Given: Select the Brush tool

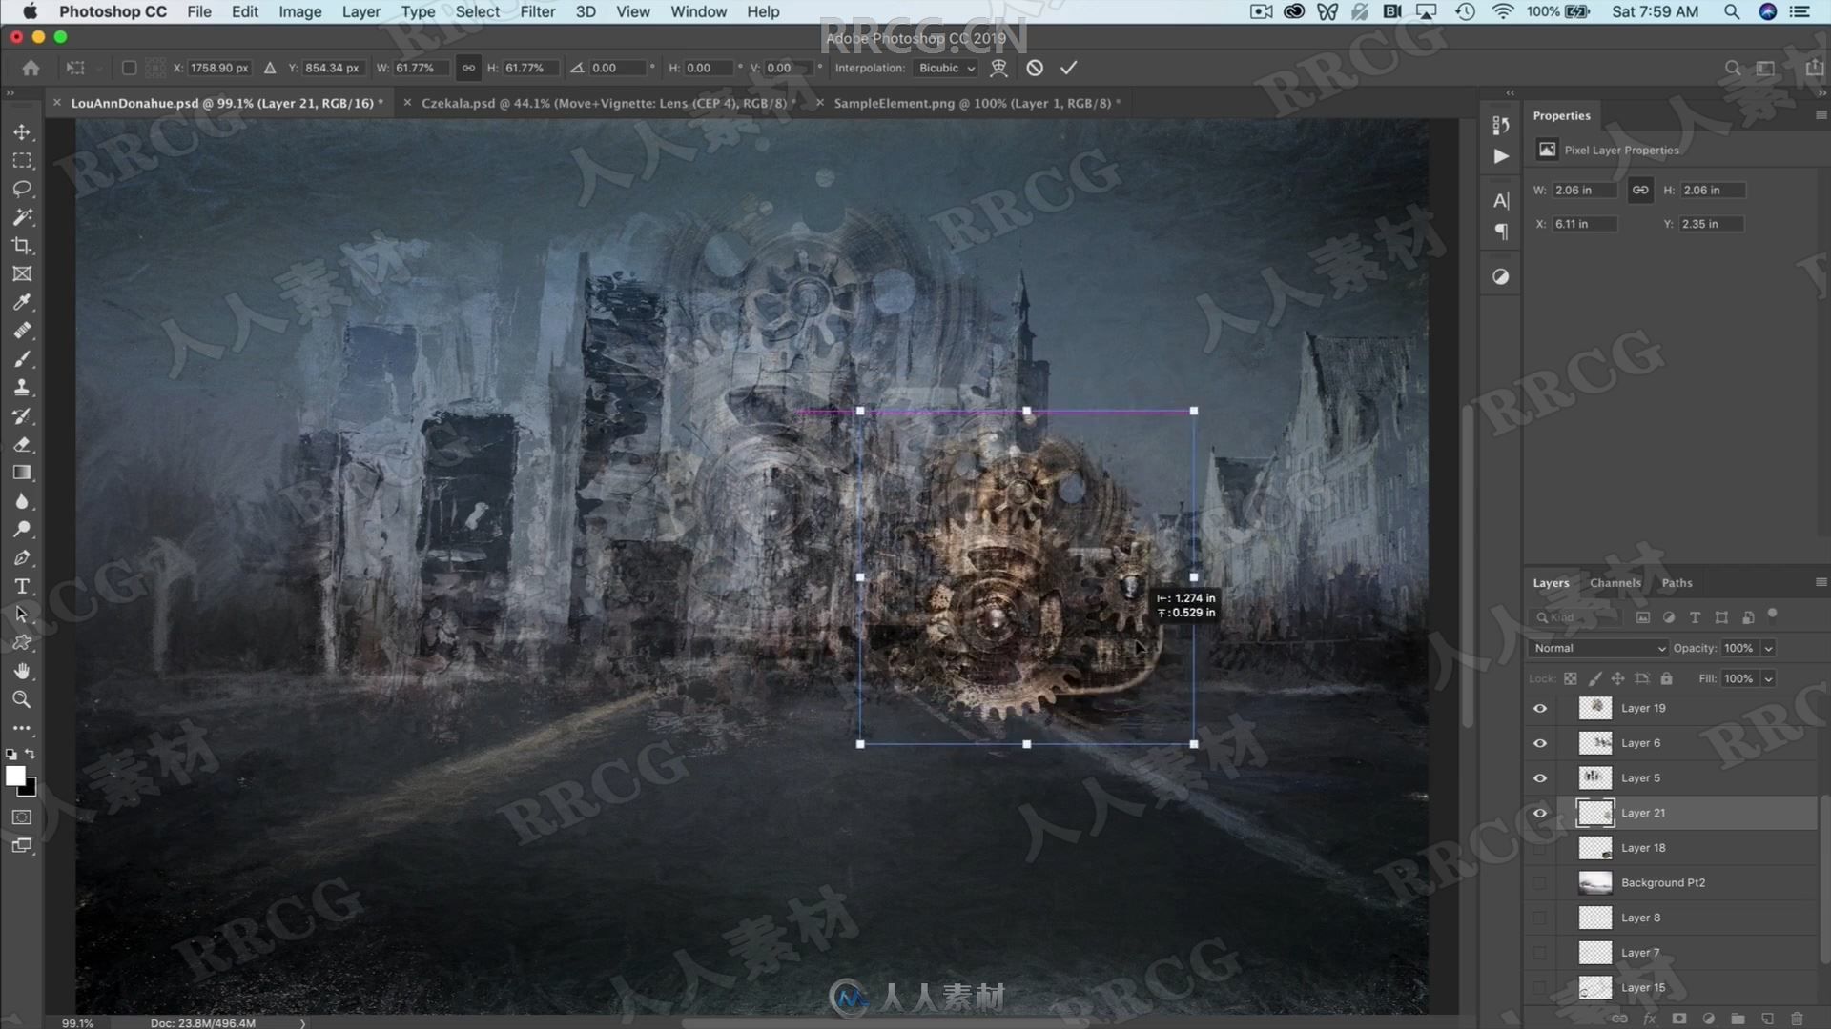Looking at the screenshot, I should [22, 359].
